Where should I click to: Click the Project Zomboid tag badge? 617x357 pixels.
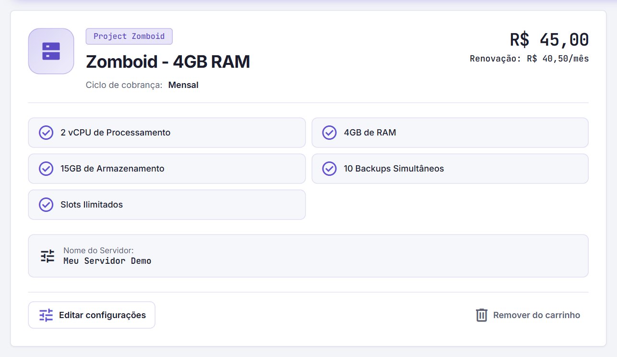click(x=129, y=37)
